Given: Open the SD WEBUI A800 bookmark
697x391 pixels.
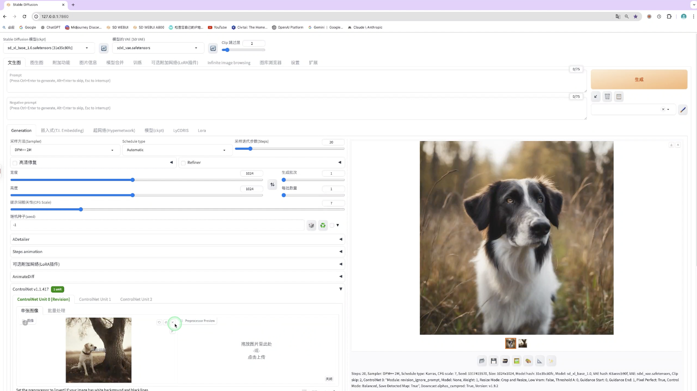Looking at the screenshot, I should click(149, 27).
